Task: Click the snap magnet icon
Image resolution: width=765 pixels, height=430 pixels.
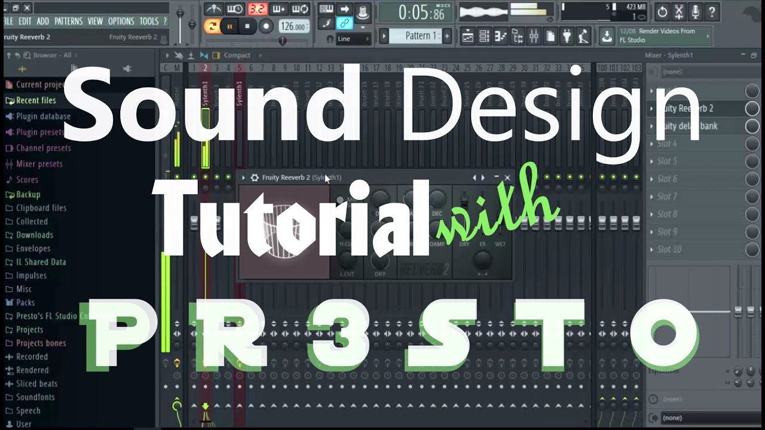Action: click(330, 39)
